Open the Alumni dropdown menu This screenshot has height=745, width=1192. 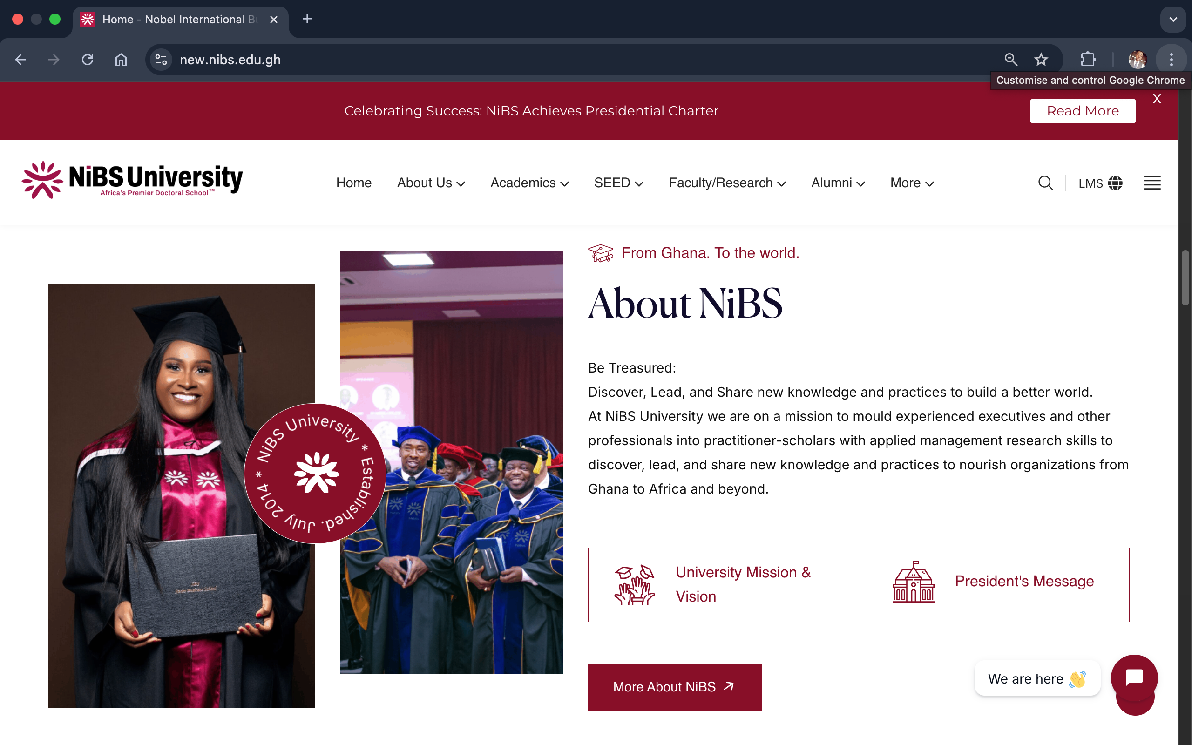click(838, 183)
